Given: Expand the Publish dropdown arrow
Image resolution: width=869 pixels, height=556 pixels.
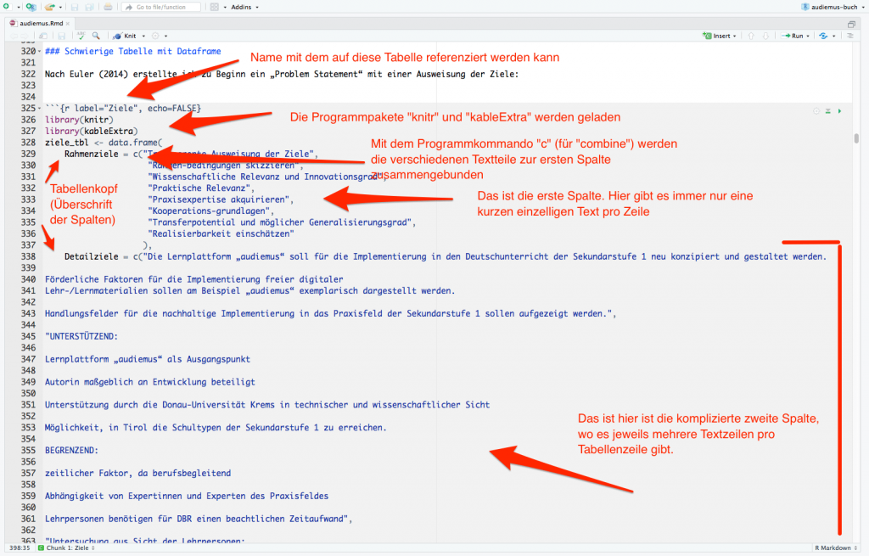Looking at the screenshot, I should pos(833,36).
